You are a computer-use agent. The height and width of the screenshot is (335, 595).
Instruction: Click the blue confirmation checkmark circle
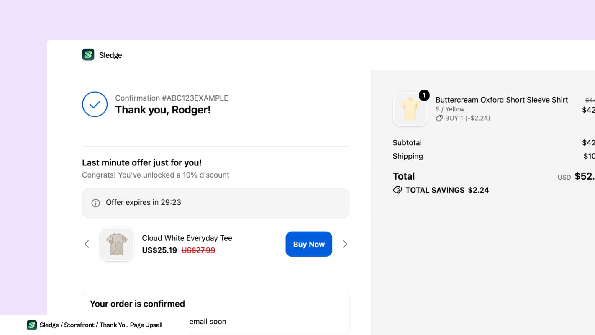pos(95,104)
